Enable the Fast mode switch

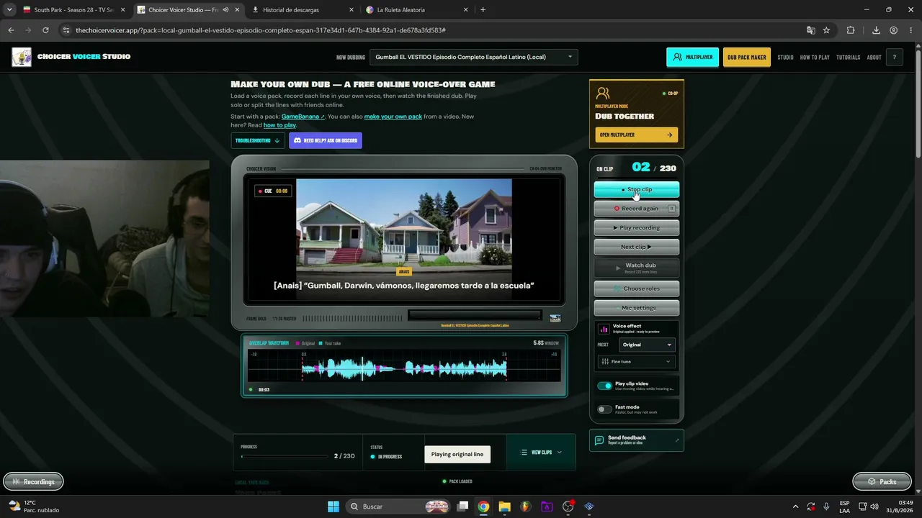pos(604,409)
